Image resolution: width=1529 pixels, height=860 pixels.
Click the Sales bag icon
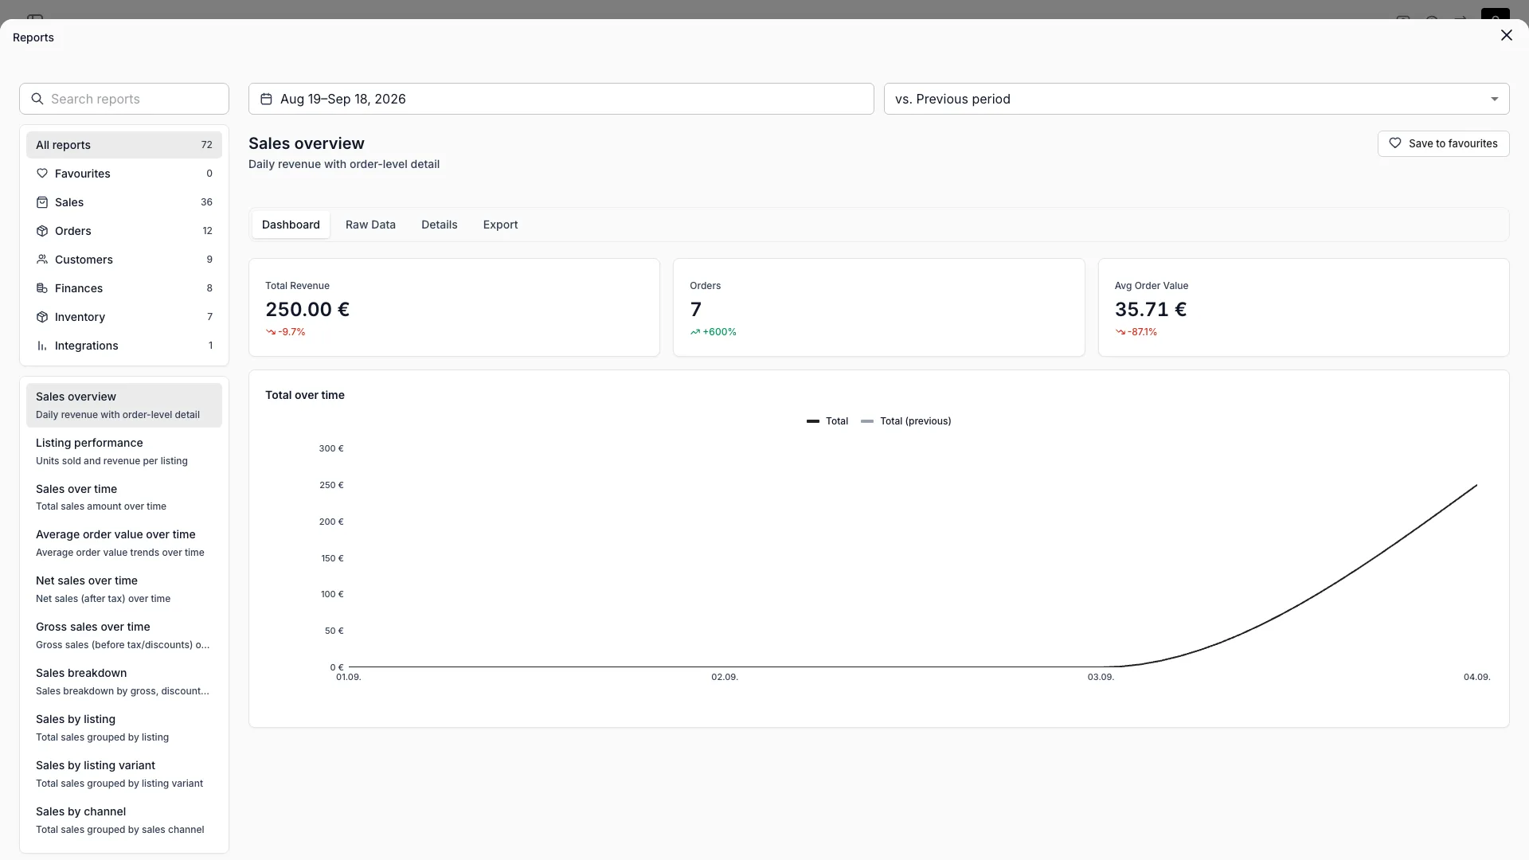tap(42, 202)
